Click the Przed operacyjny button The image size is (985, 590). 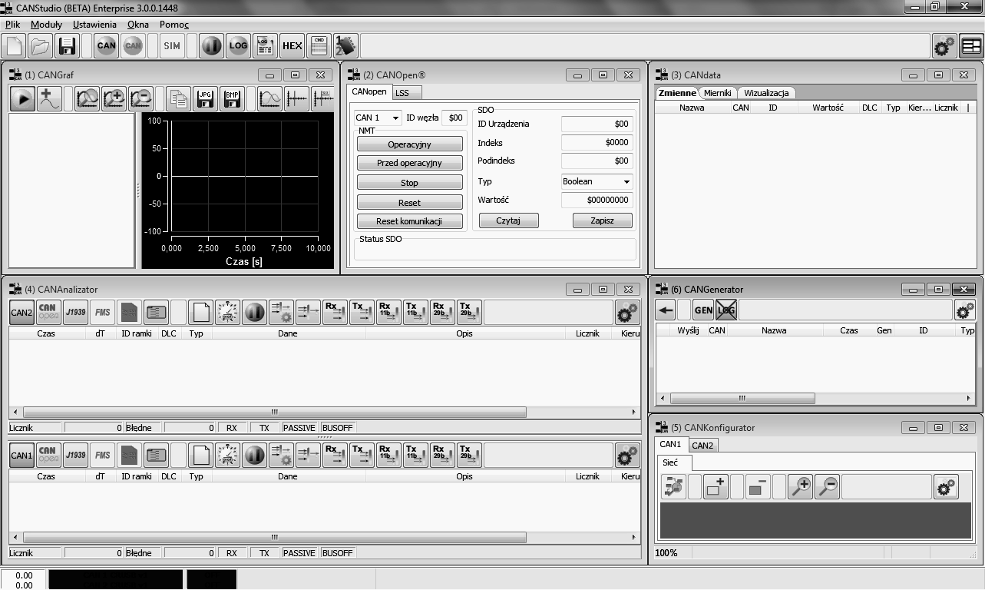[x=409, y=163]
